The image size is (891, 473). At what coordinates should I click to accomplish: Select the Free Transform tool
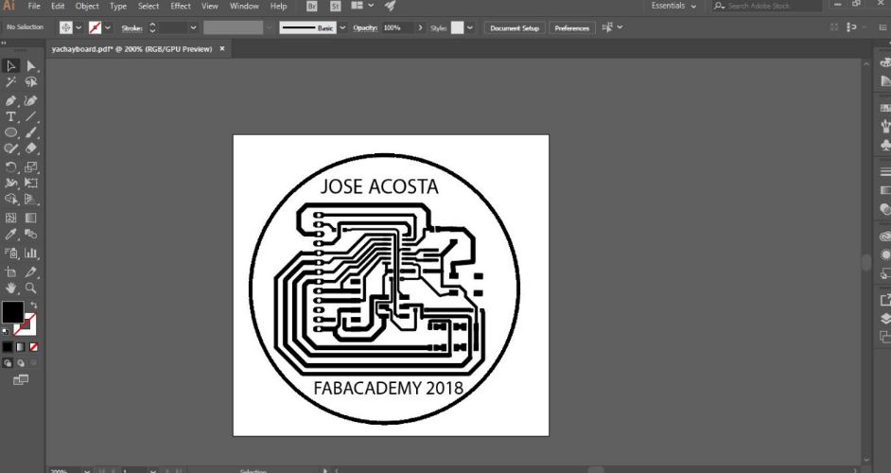pyautogui.click(x=31, y=184)
